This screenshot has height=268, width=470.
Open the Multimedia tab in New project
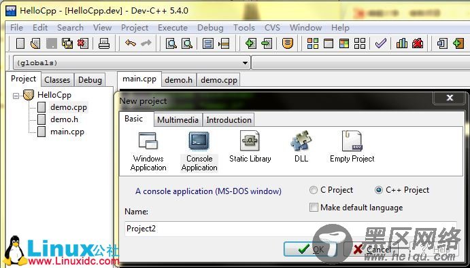[178, 120]
